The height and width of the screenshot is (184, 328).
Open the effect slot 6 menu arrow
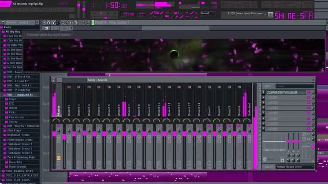click(x=263, y=118)
